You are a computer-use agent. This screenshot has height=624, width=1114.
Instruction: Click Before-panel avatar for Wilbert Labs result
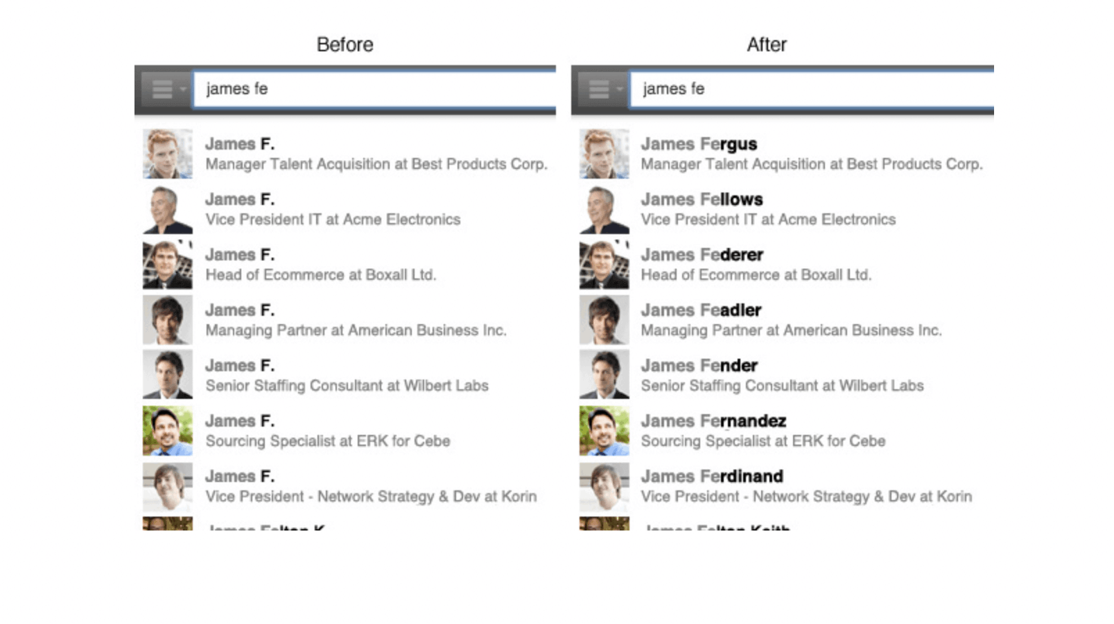pyautogui.click(x=168, y=375)
